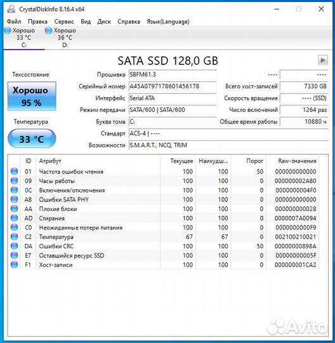This screenshot has height=343, width=335.
Task: Click the 33 °C temperature button
Action: (32, 138)
